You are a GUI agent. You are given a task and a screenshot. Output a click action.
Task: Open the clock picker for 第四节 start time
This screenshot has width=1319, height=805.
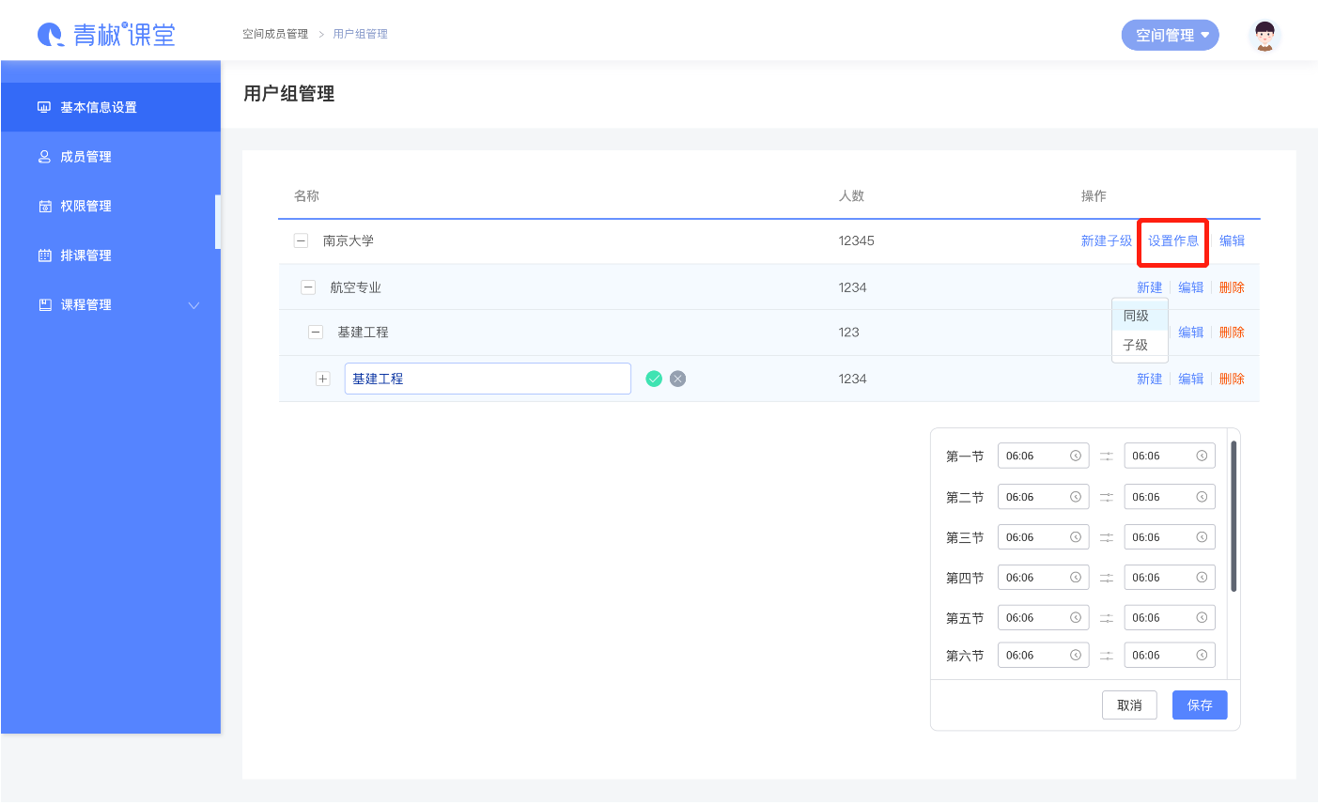coord(1076,578)
